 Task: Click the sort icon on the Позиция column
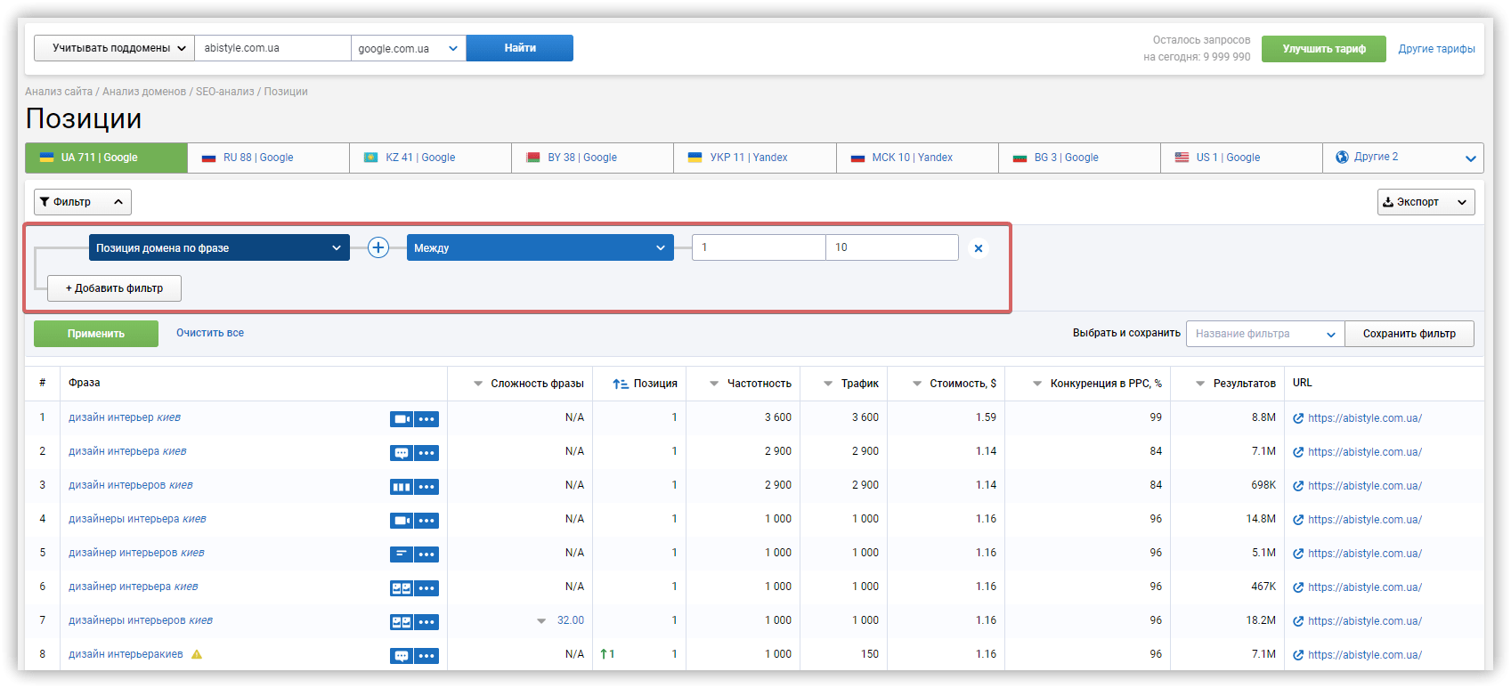point(621,384)
